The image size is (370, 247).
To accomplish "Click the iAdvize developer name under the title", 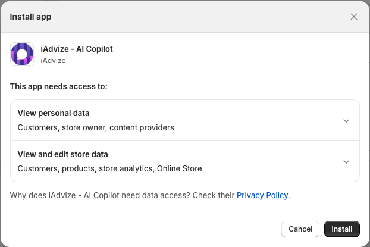I will tap(53, 61).
